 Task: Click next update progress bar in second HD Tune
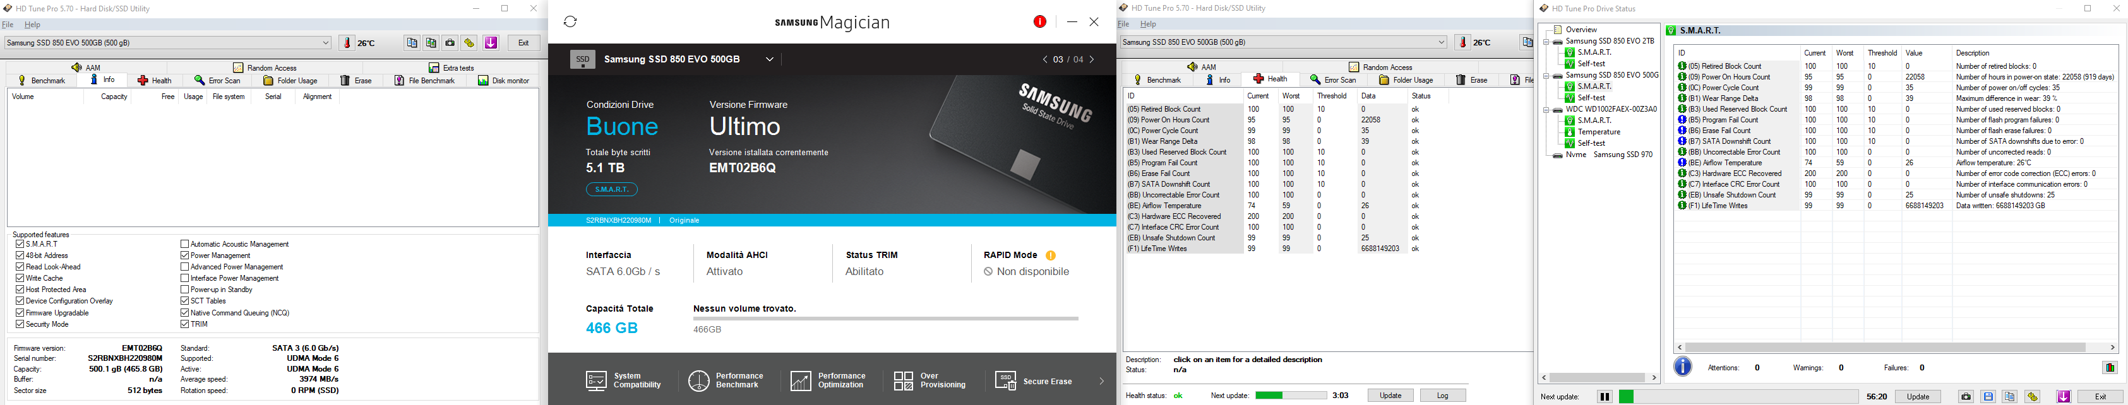[1291, 396]
